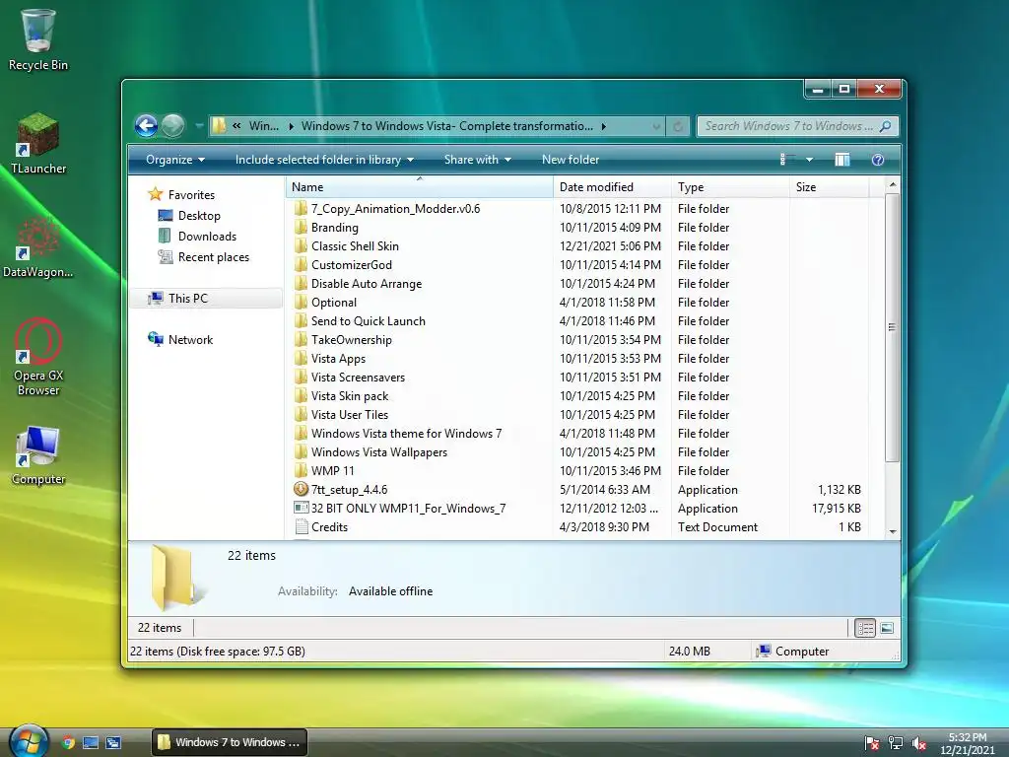Image resolution: width=1009 pixels, height=757 pixels.
Task: Launch Opera GX Browser shortcut
Action: click(x=38, y=357)
